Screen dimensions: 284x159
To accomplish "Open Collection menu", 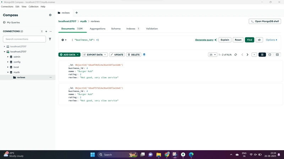I will [x=33, y=6].
